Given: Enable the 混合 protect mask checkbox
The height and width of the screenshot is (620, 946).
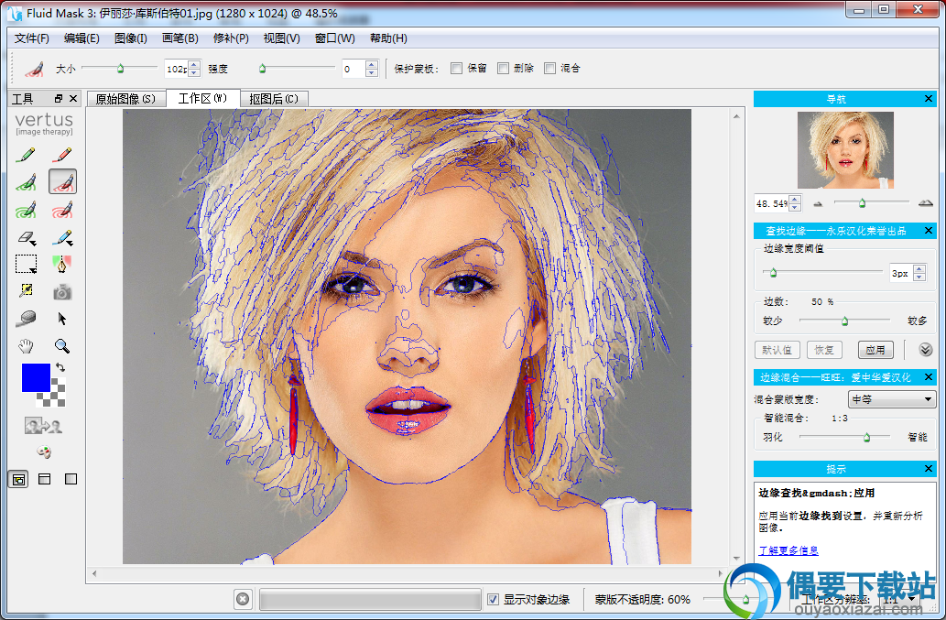Looking at the screenshot, I should point(549,68).
